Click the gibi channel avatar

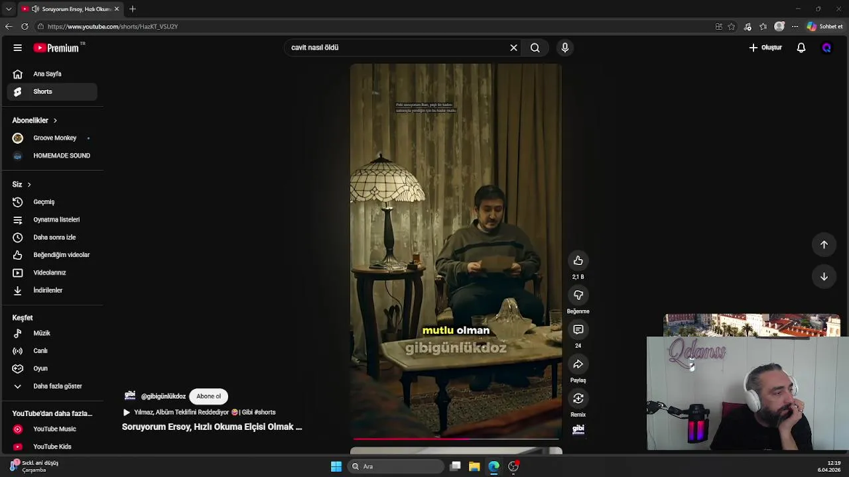pos(130,396)
